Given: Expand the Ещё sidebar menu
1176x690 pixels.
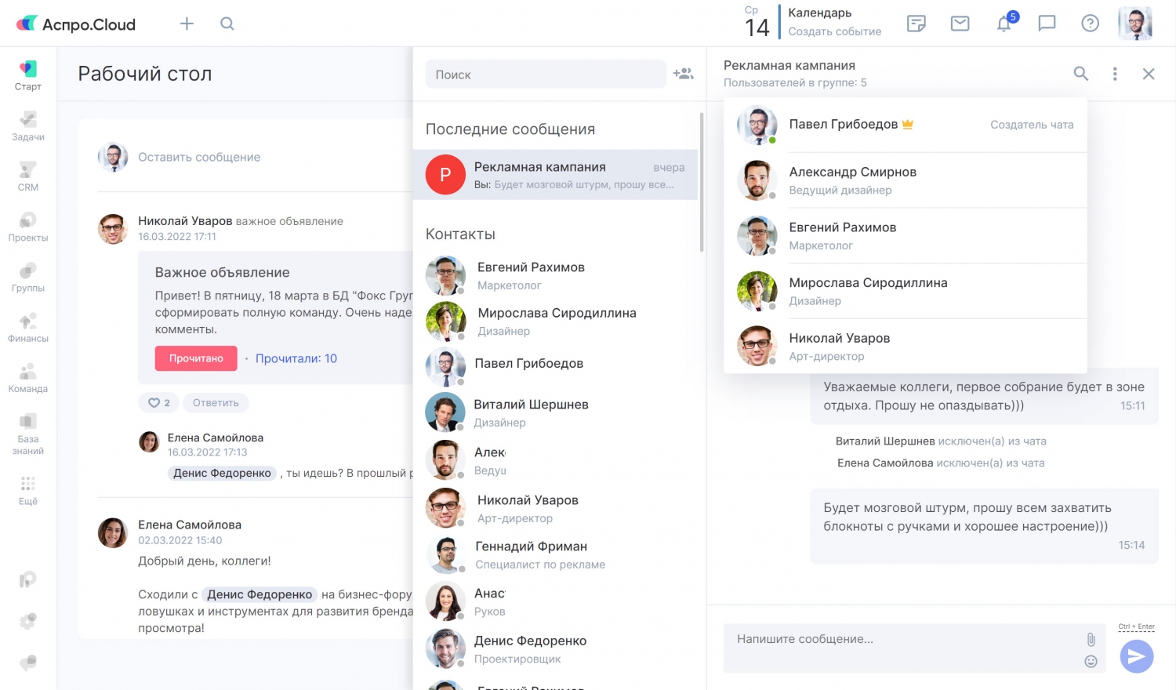Looking at the screenshot, I should tap(28, 490).
